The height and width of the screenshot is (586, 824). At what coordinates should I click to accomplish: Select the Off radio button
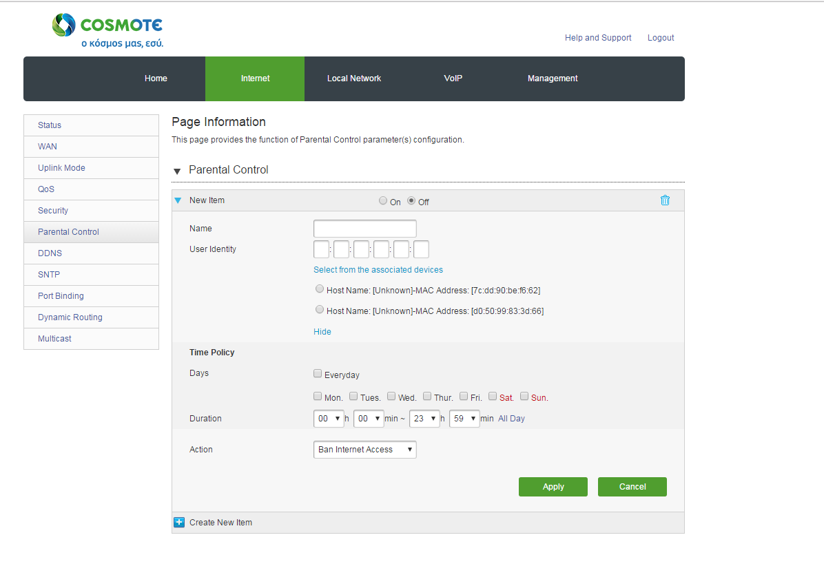click(411, 200)
